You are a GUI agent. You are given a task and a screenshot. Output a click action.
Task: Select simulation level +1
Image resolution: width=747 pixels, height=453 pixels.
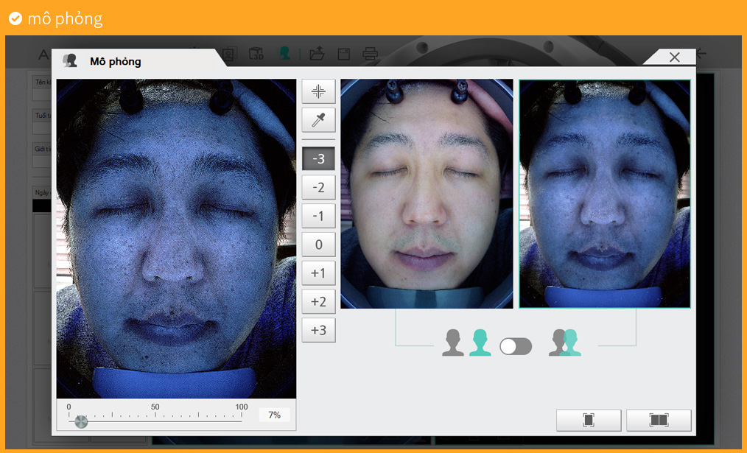pos(318,273)
